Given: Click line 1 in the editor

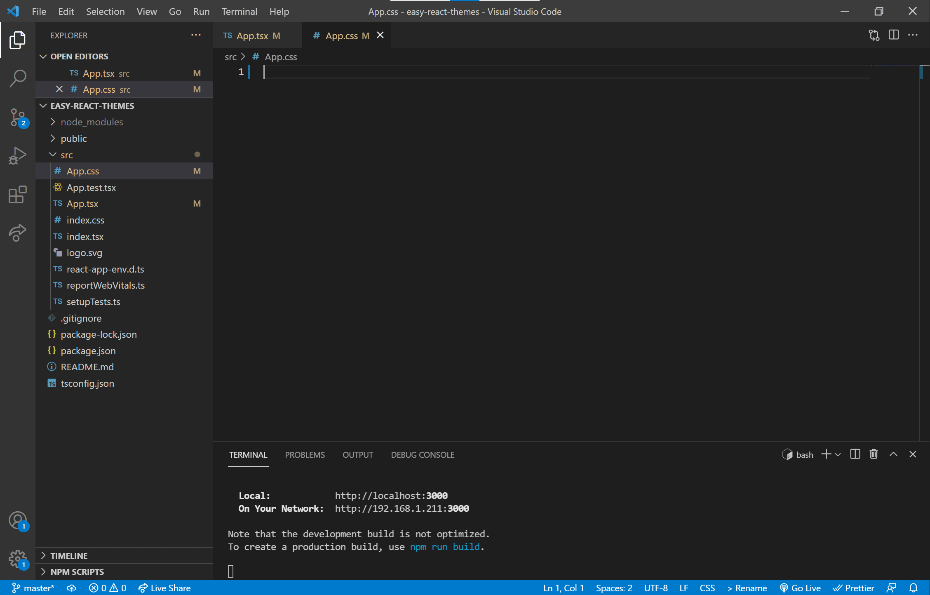Looking at the screenshot, I should point(567,72).
